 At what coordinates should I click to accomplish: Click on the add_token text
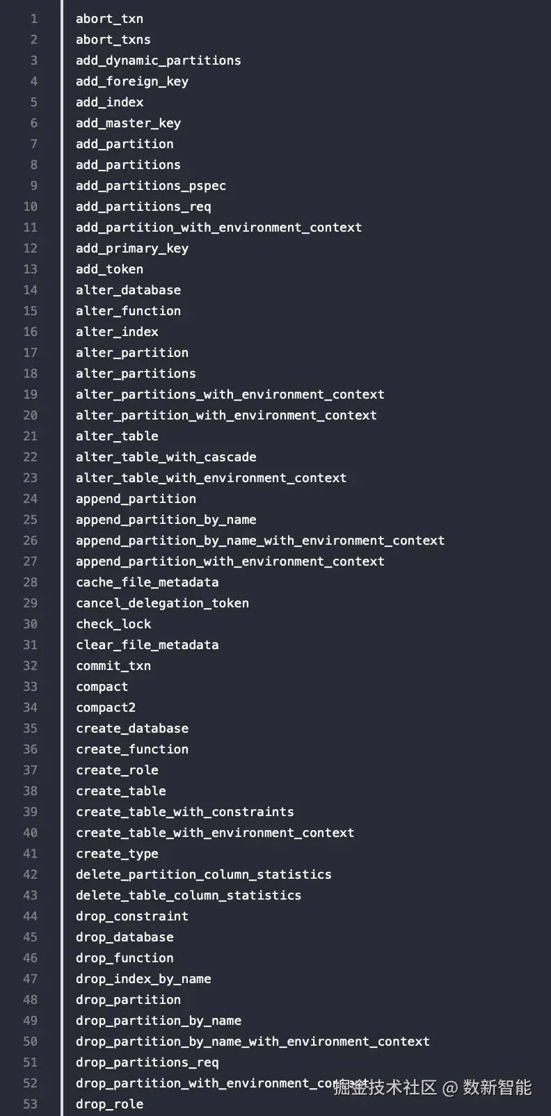[109, 269]
